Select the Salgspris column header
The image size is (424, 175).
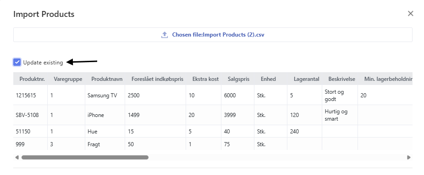(x=239, y=79)
